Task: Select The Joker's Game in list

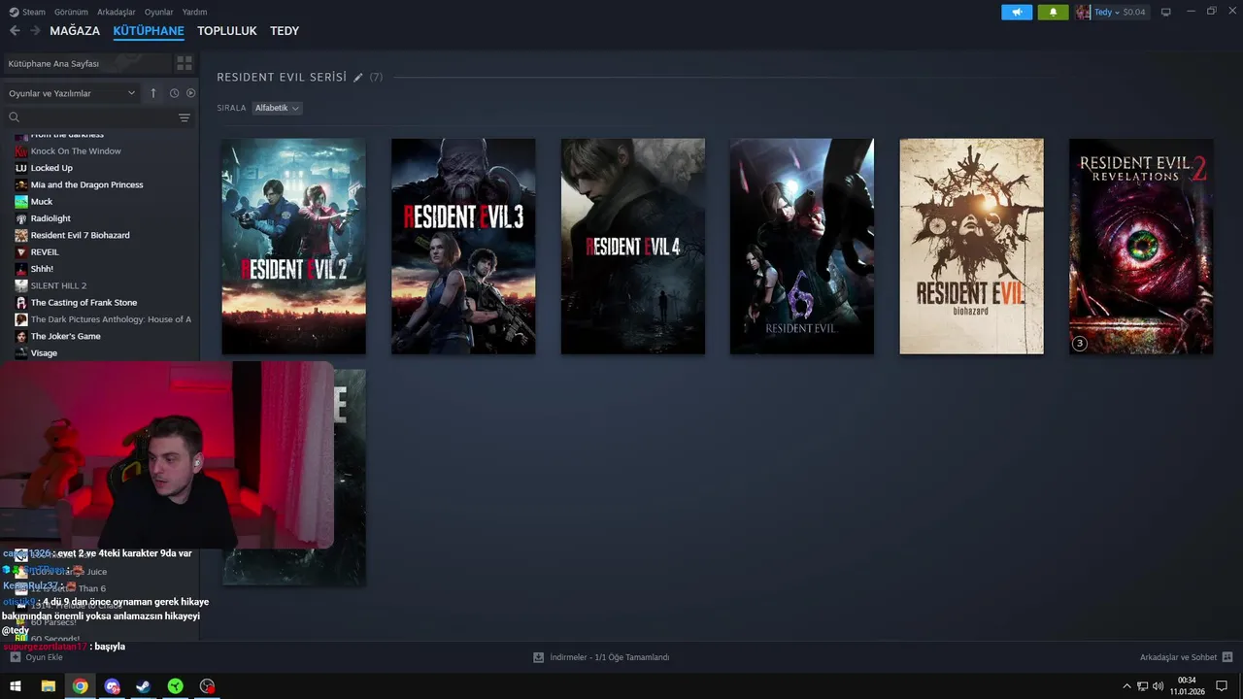Action: pos(65,336)
